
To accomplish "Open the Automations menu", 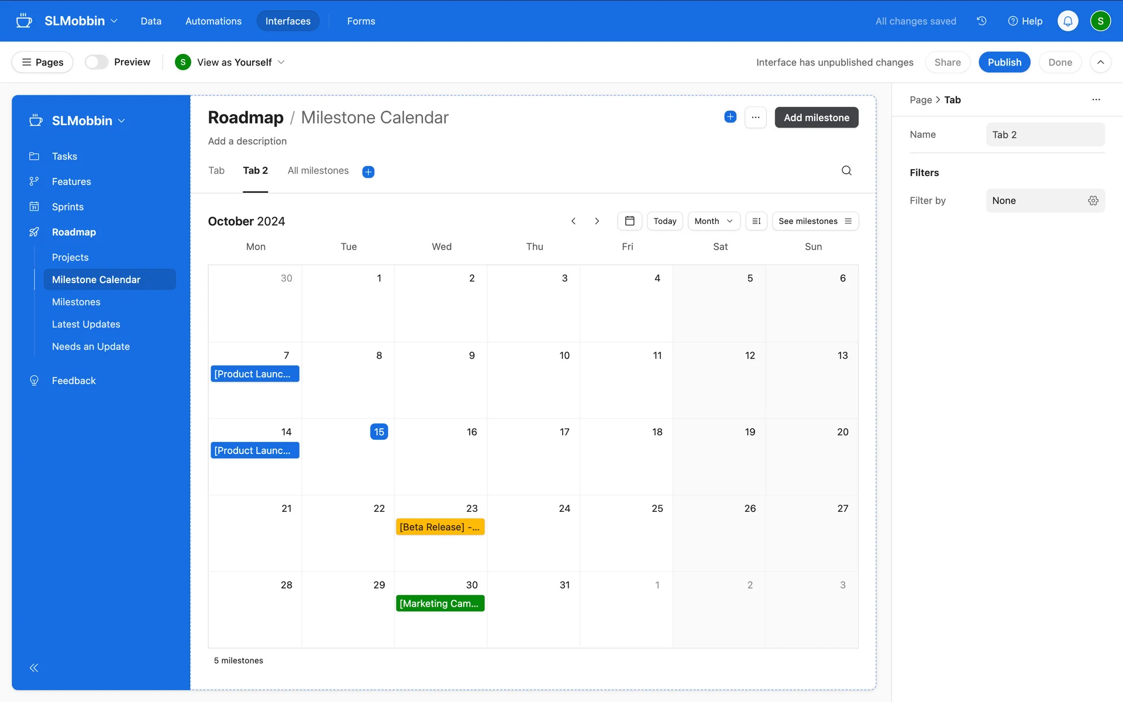I will tap(213, 21).
